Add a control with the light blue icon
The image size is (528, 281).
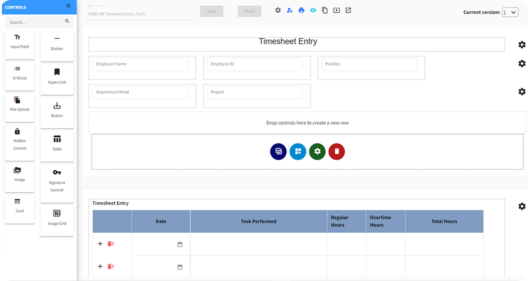click(x=298, y=151)
